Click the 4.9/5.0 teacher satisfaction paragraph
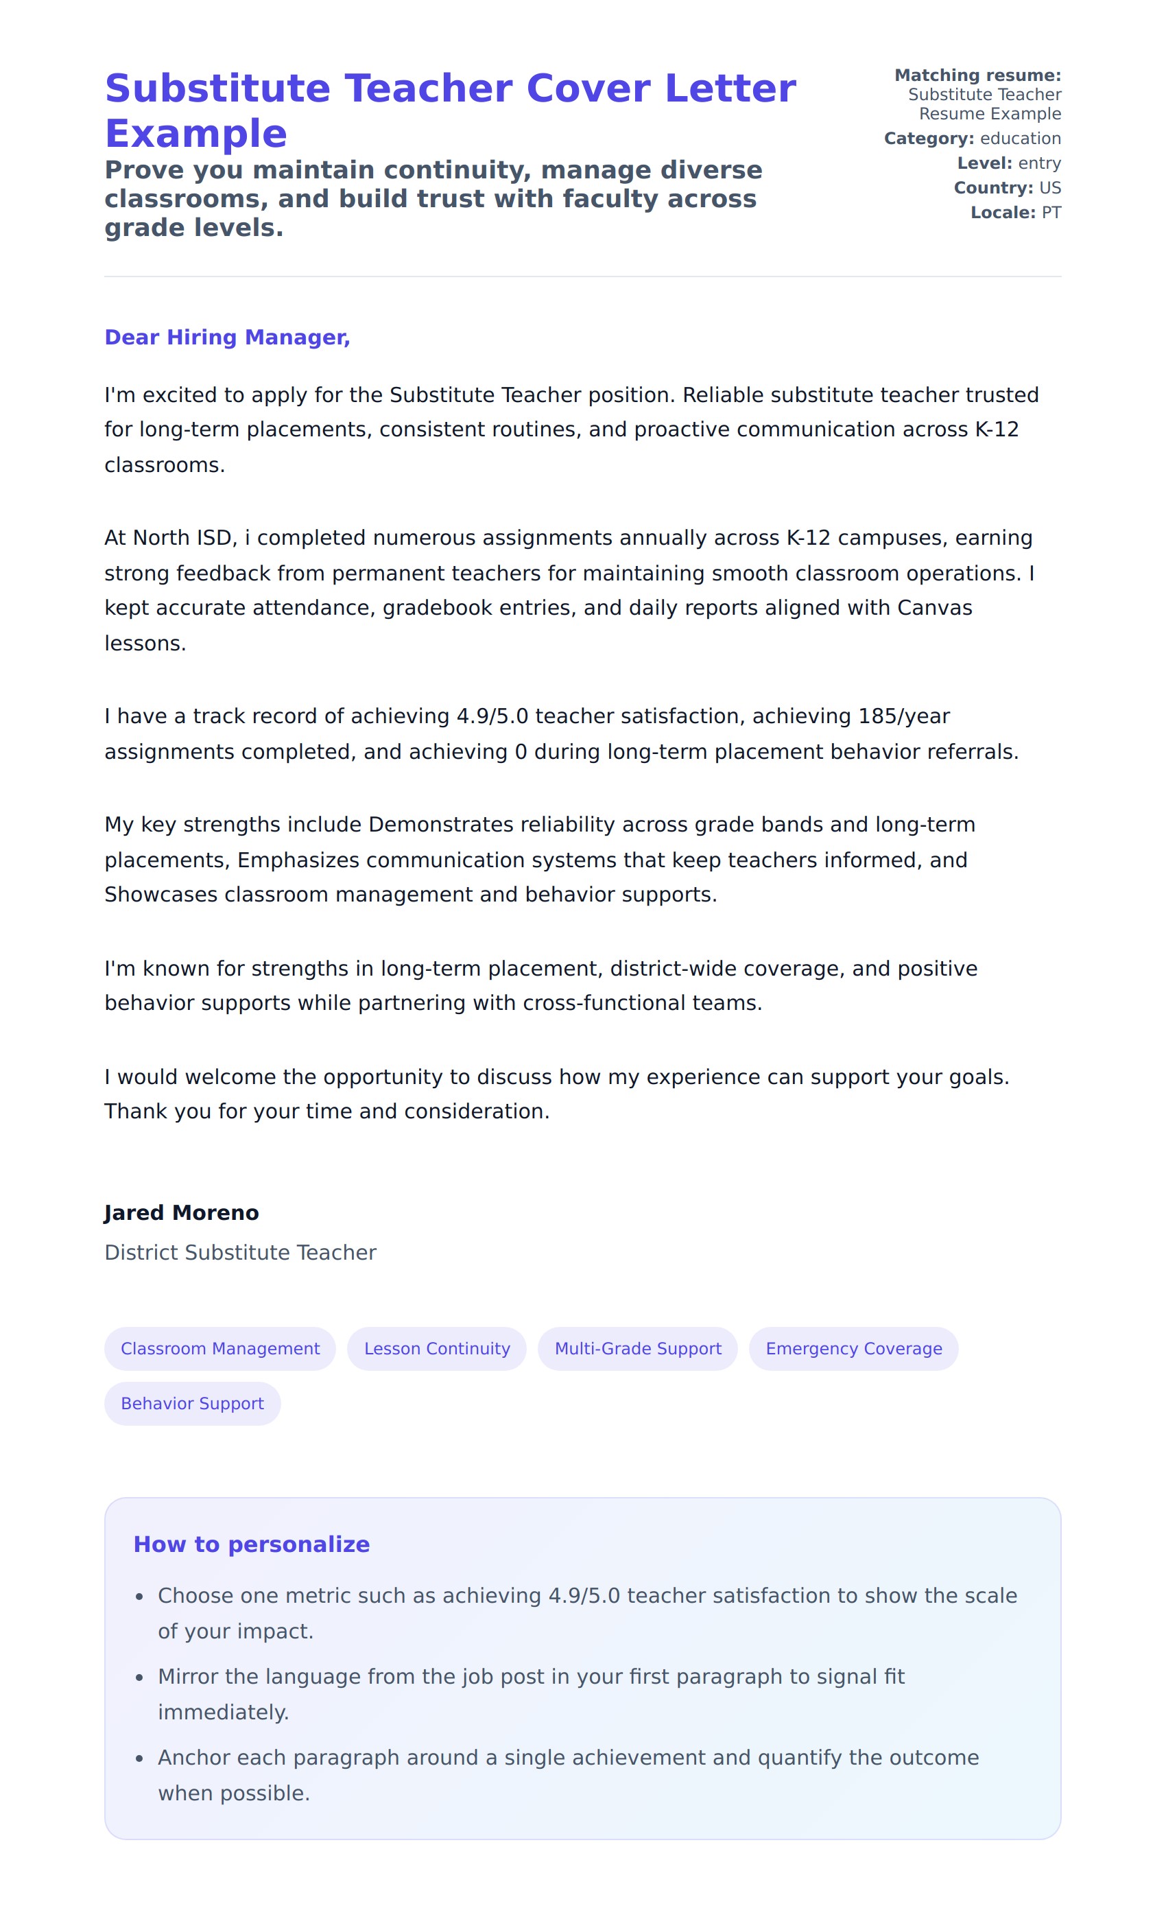1166x1906 pixels. pyautogui.click(x=560, y=733)
